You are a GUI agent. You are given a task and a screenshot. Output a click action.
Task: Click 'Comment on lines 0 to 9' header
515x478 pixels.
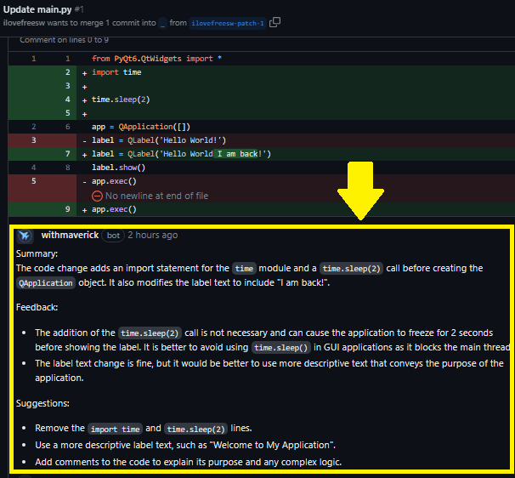click(64, 40)
